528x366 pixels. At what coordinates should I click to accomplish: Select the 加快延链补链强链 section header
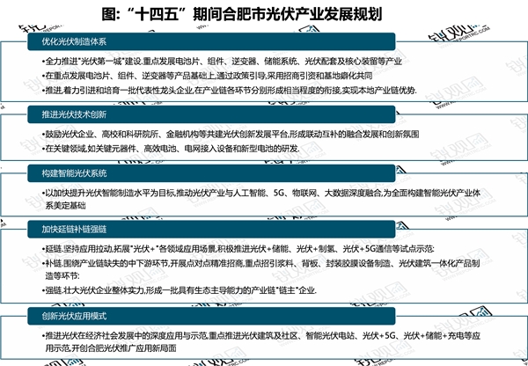coord(211,230)
